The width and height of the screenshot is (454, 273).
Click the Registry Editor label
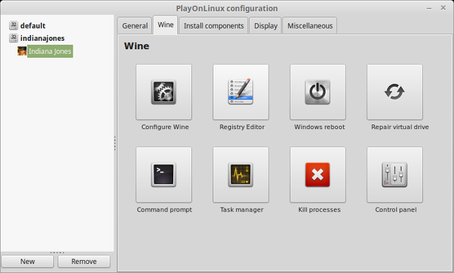click(x=242, y=127)
